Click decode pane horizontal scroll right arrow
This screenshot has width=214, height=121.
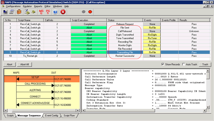pos(205,110)
